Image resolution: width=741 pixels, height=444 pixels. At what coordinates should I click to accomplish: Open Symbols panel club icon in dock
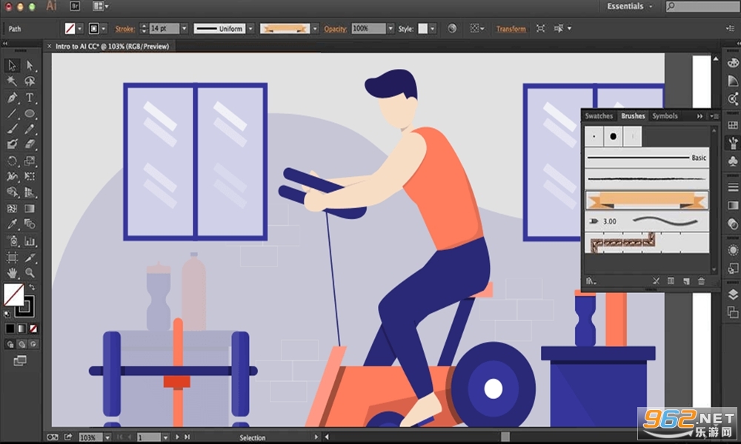tap(733, 161)
